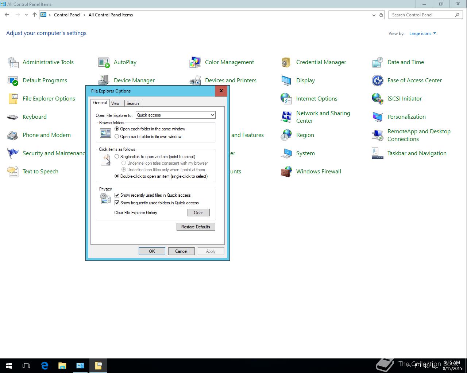
Task: Open Personalization icon
Action: tap(378, 117)
